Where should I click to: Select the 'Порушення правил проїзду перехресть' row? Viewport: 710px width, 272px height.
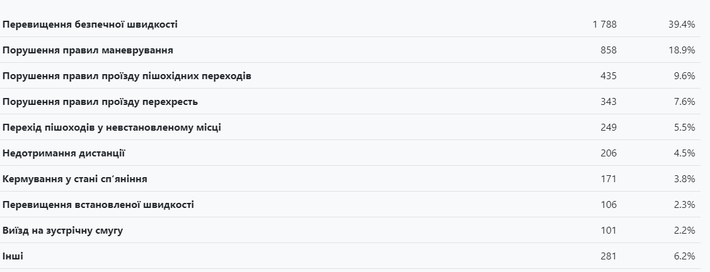[x=100, y=102]
